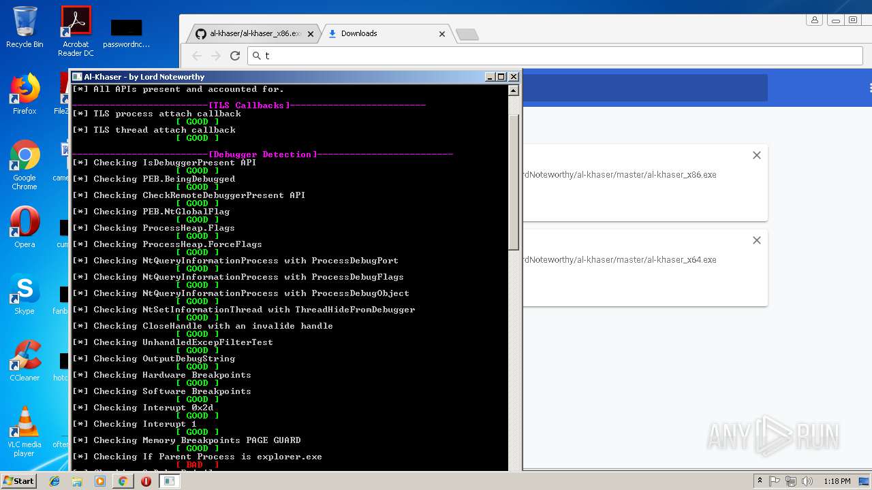This screenshot has height=490, width=872.
Task: Dismiss the al-khaser_x64.exe download entry
Action: click(756, 240)
